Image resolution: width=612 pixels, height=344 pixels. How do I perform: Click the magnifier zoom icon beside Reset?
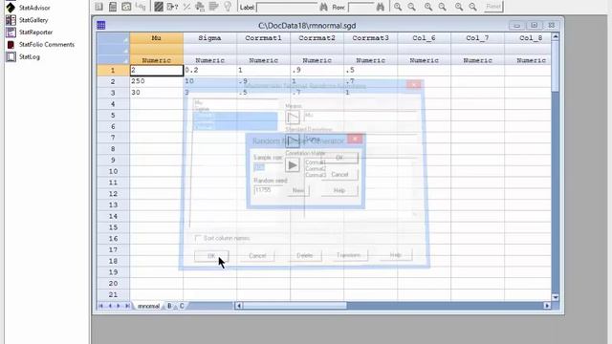coord(472,7)
